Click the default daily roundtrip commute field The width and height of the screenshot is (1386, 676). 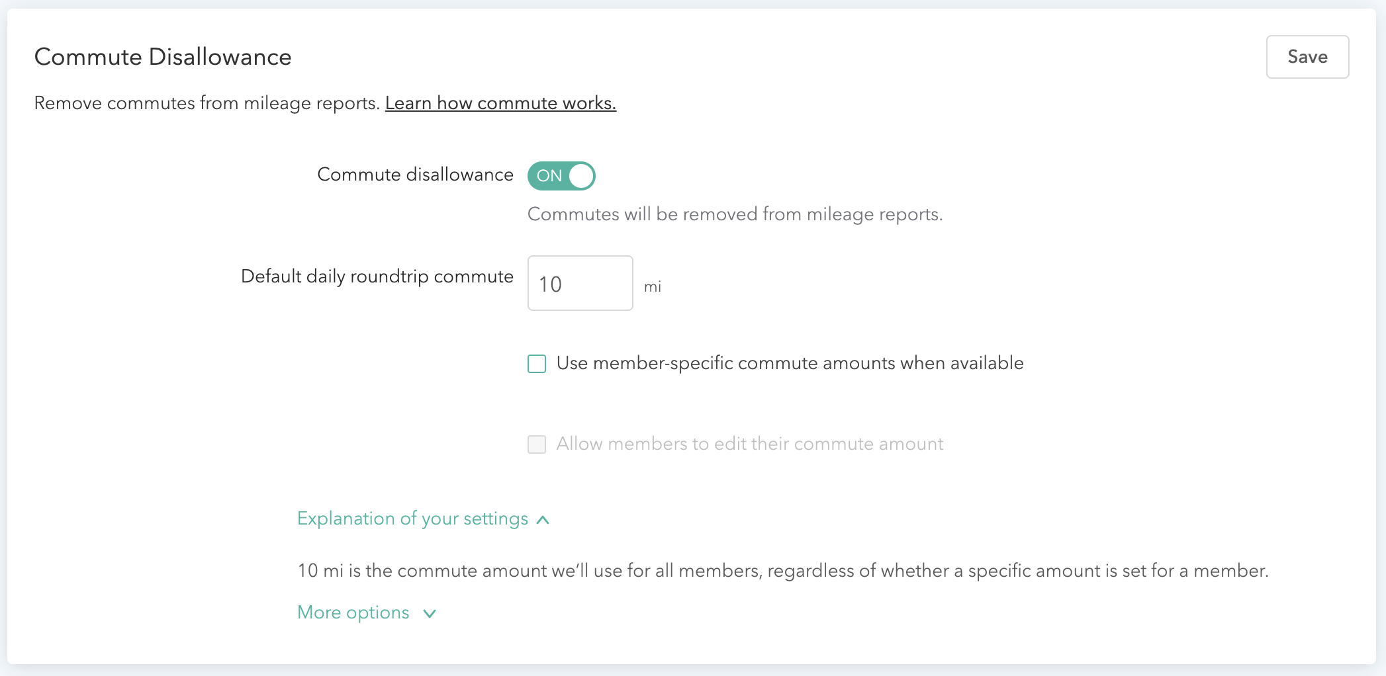[x=580, y=284]
